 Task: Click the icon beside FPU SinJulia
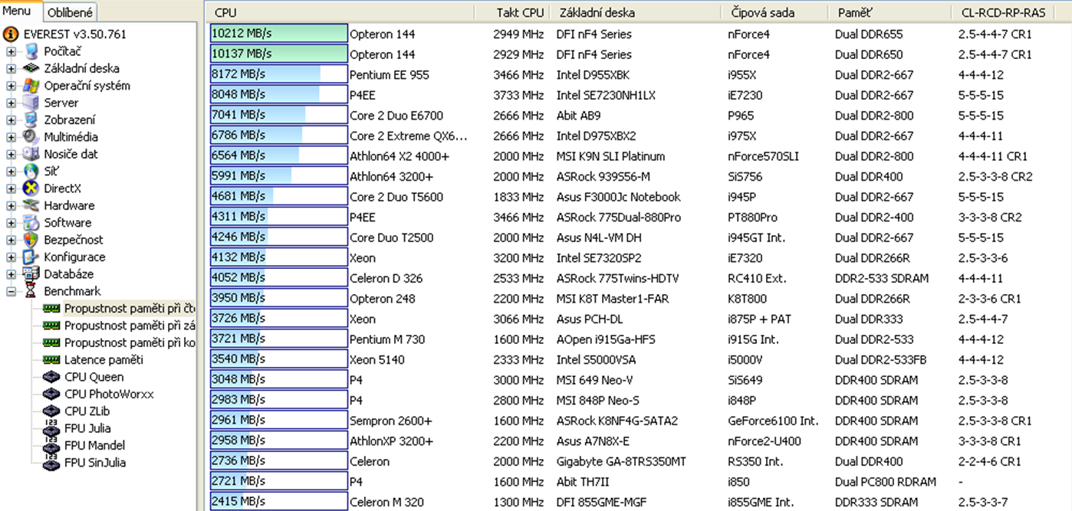51,462
